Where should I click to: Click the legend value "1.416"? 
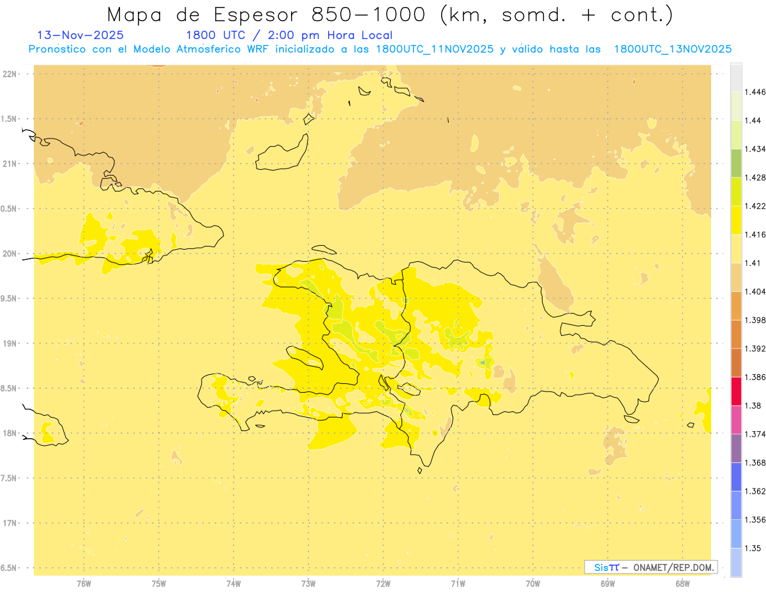click(755, 234)
